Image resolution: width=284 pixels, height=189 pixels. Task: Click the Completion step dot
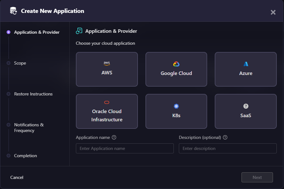click(x=9, y=156)
